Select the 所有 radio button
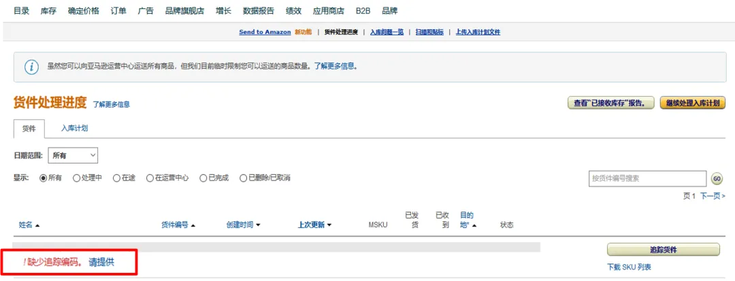The image size is (735, 281). [44, 178]
